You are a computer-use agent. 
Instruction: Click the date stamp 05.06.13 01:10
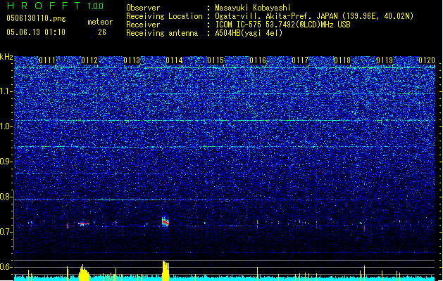click(x=36, y=32)
